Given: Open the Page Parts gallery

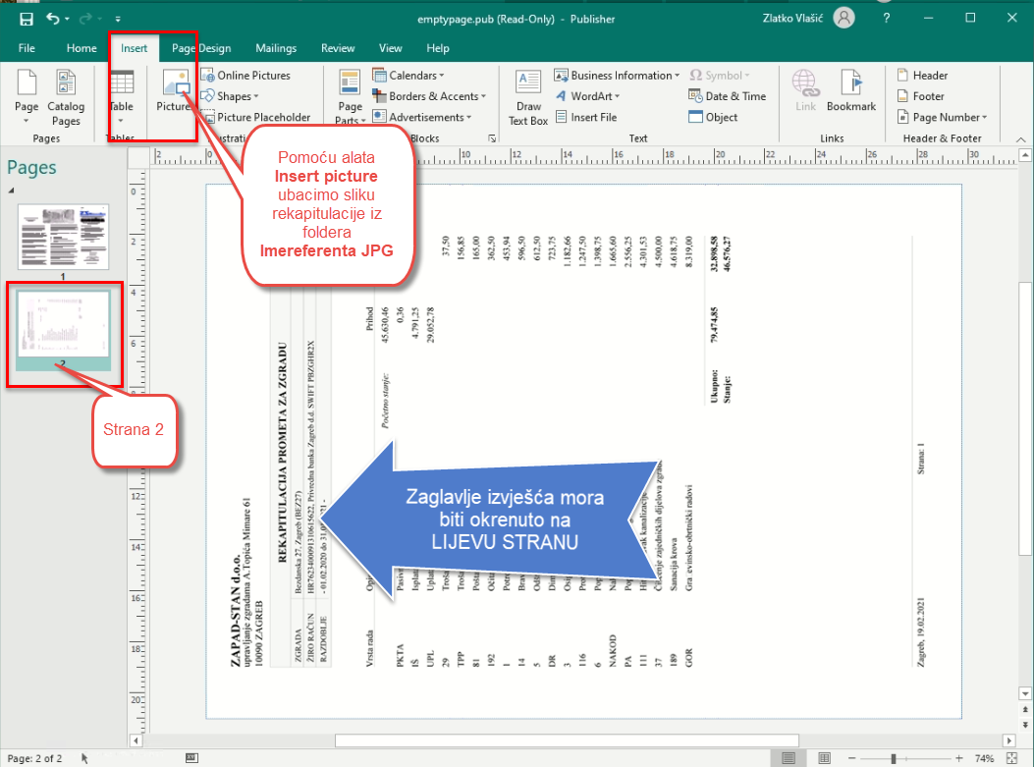Looking at the screenshot, I should 351,97.
